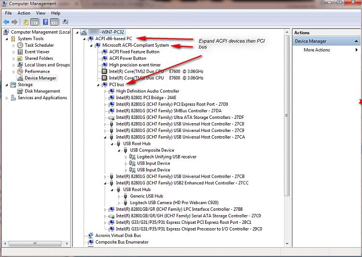Collapse the Device Manager actions section arrow
The image size is (362, 257).
coord(356,41)
